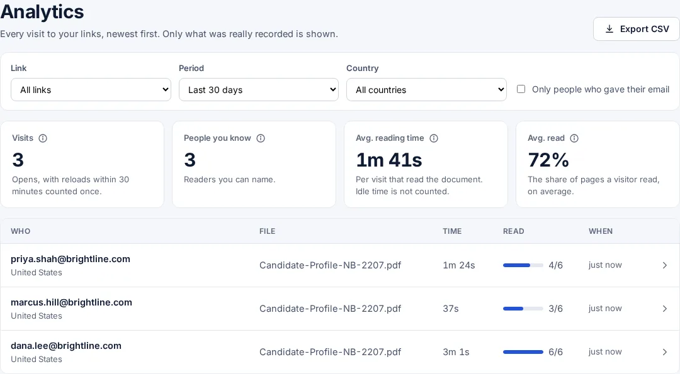Screen dimensions: 680x374
Task: Click the 4/6 read progress bar
Action: coord(523,265)
